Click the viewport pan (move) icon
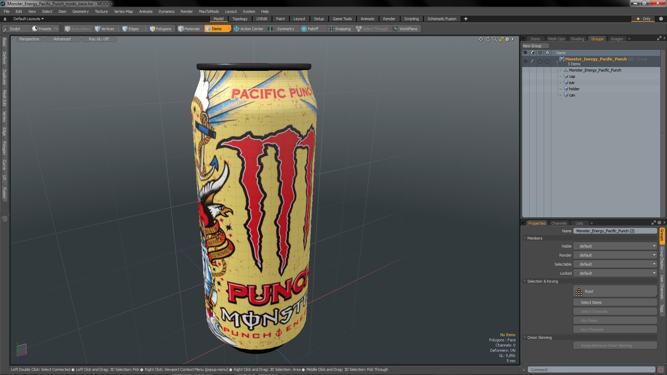 (x=481, y=39)
